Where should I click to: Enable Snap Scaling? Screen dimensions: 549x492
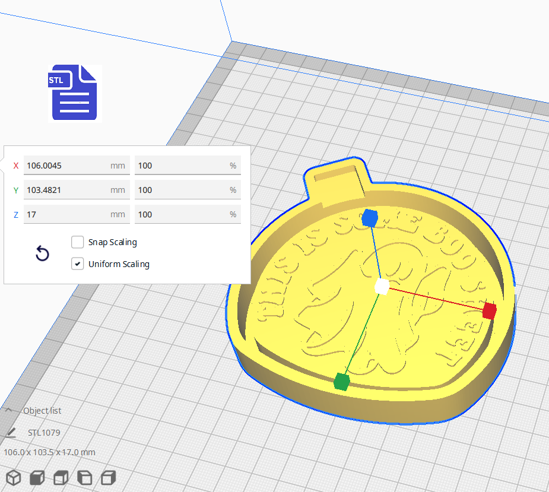pyautogui.click(x=77, y=242)
